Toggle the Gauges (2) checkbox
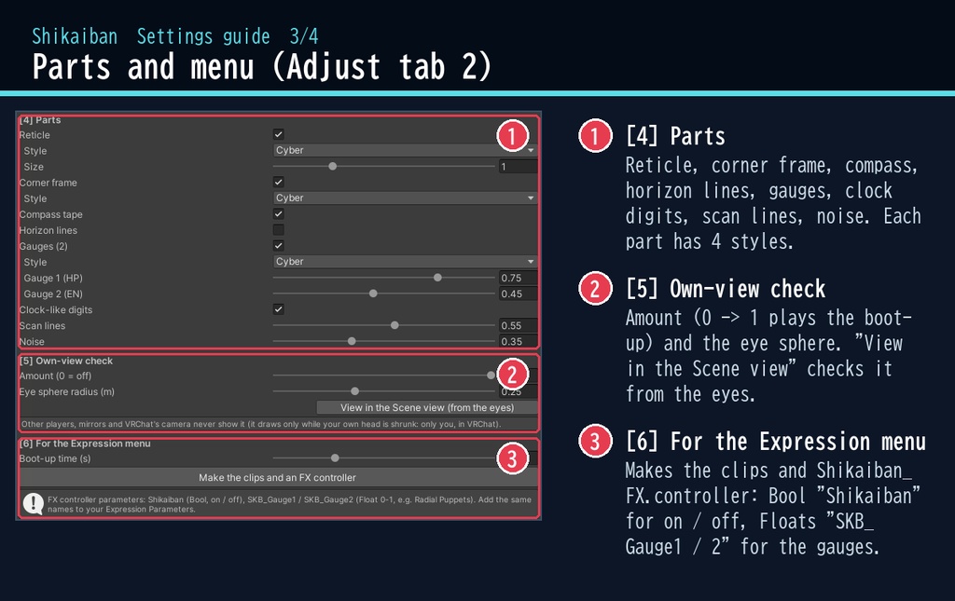955x601 pixels. pos(278,246)
